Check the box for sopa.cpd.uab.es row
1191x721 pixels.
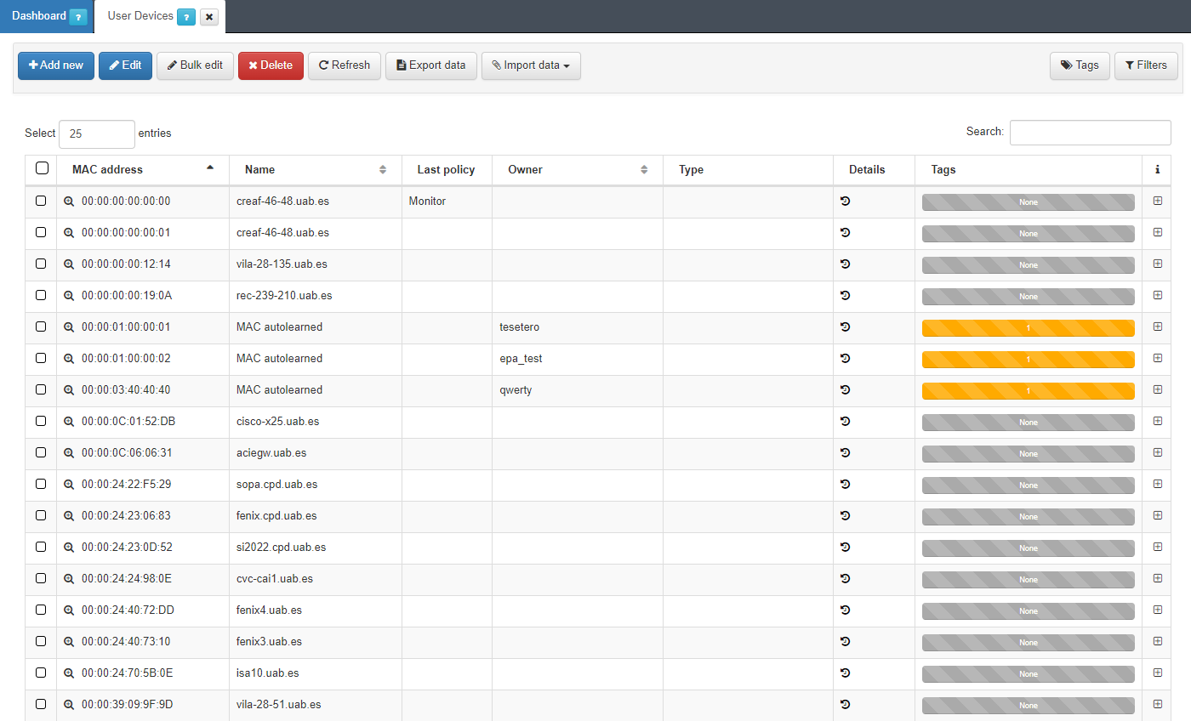tap(41, 484)
